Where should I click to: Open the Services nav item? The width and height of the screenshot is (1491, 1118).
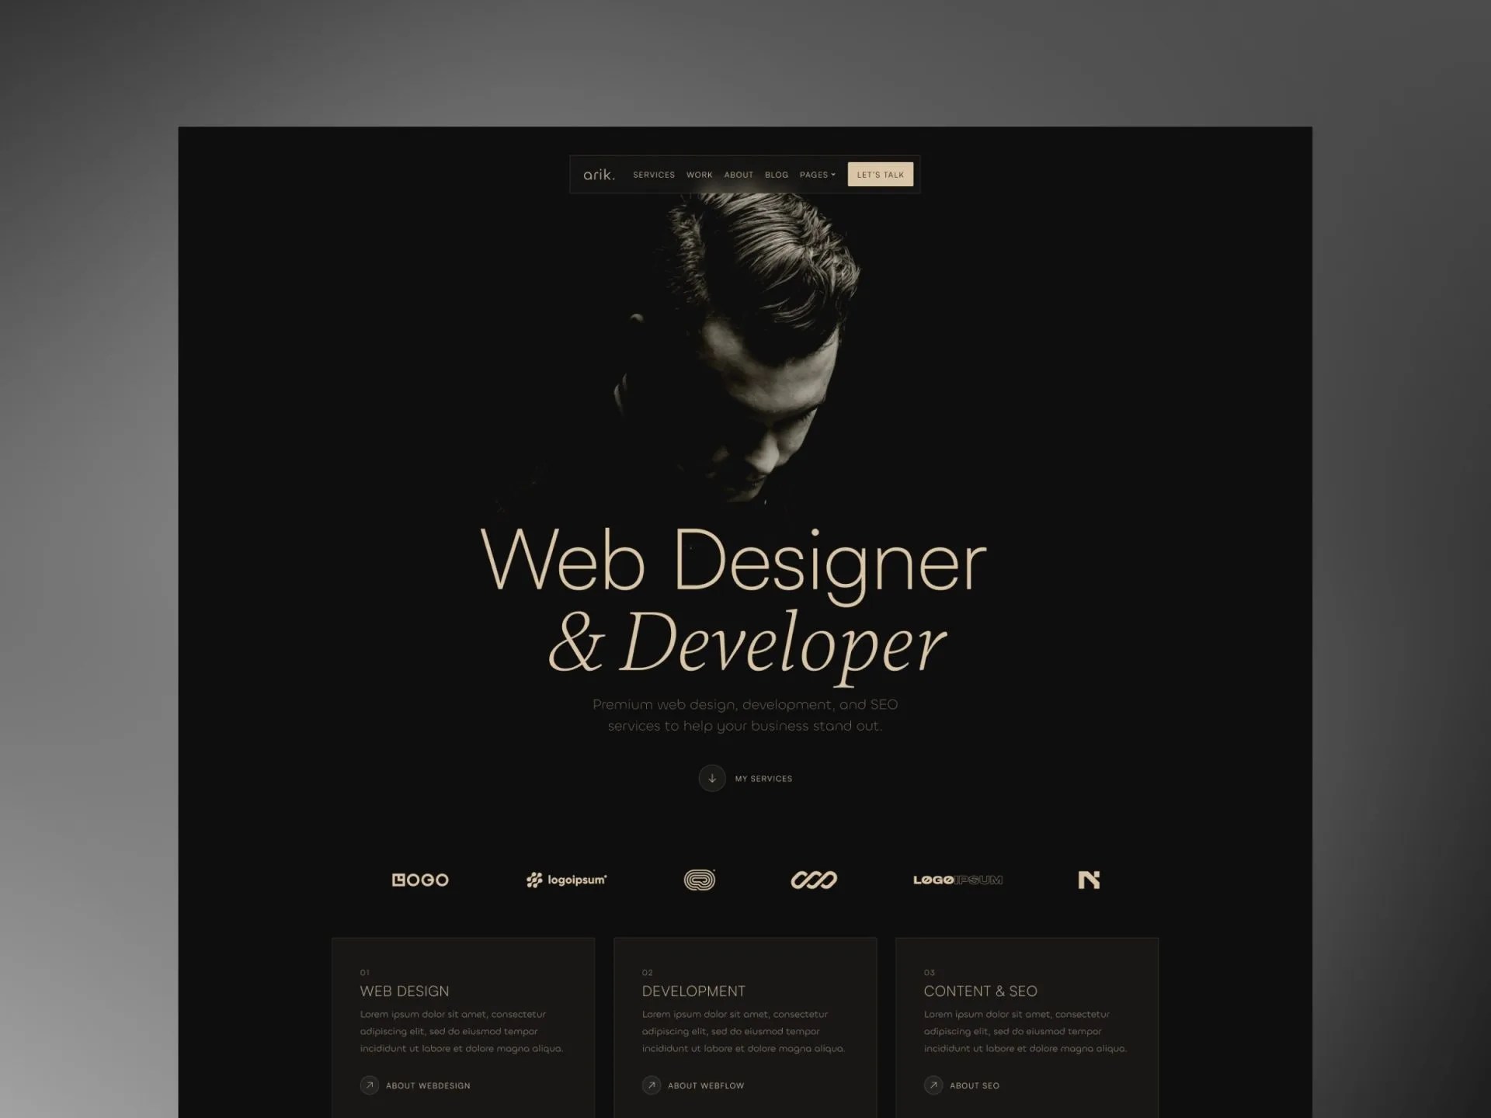click(x=654, y=175)
